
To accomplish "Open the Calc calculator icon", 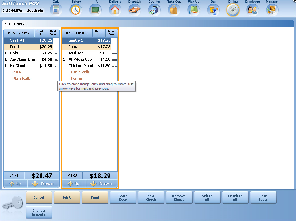I will pos(56,10).
